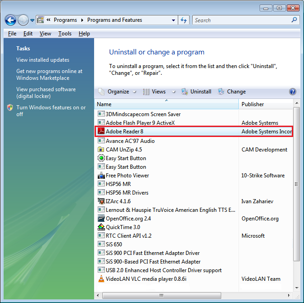304x303 pixels.
Task: Select Easy Start Button green circle icon
Action: (101, 158)
